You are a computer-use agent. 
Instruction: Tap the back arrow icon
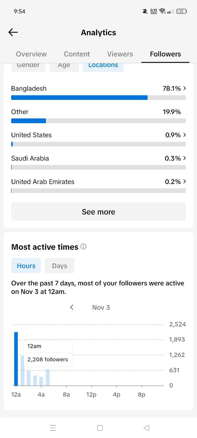(x=13, y=33)
